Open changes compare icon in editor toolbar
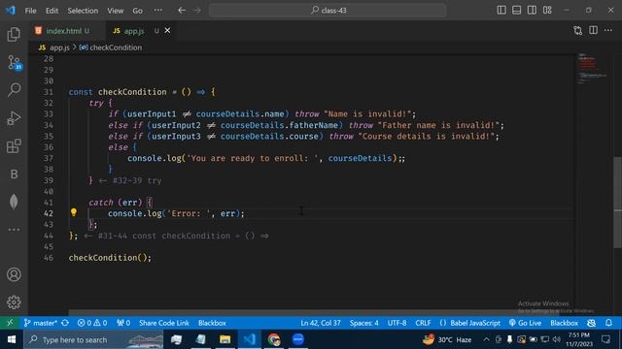This screenshot has width=622, height=349. coord(577,30)
